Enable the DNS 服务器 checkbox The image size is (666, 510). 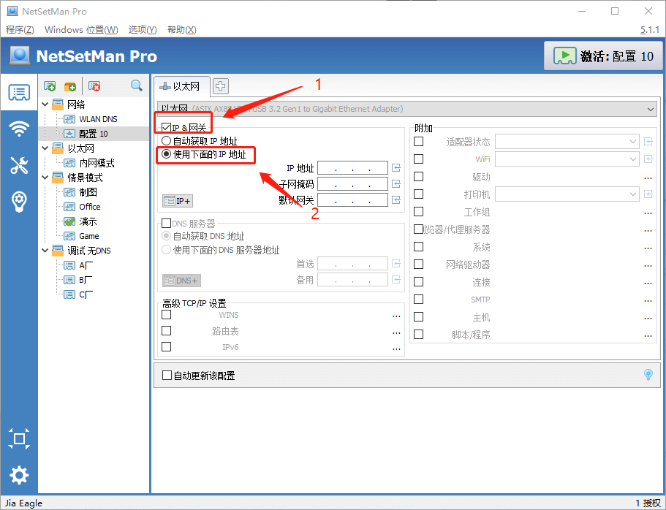tap(167, 224)
